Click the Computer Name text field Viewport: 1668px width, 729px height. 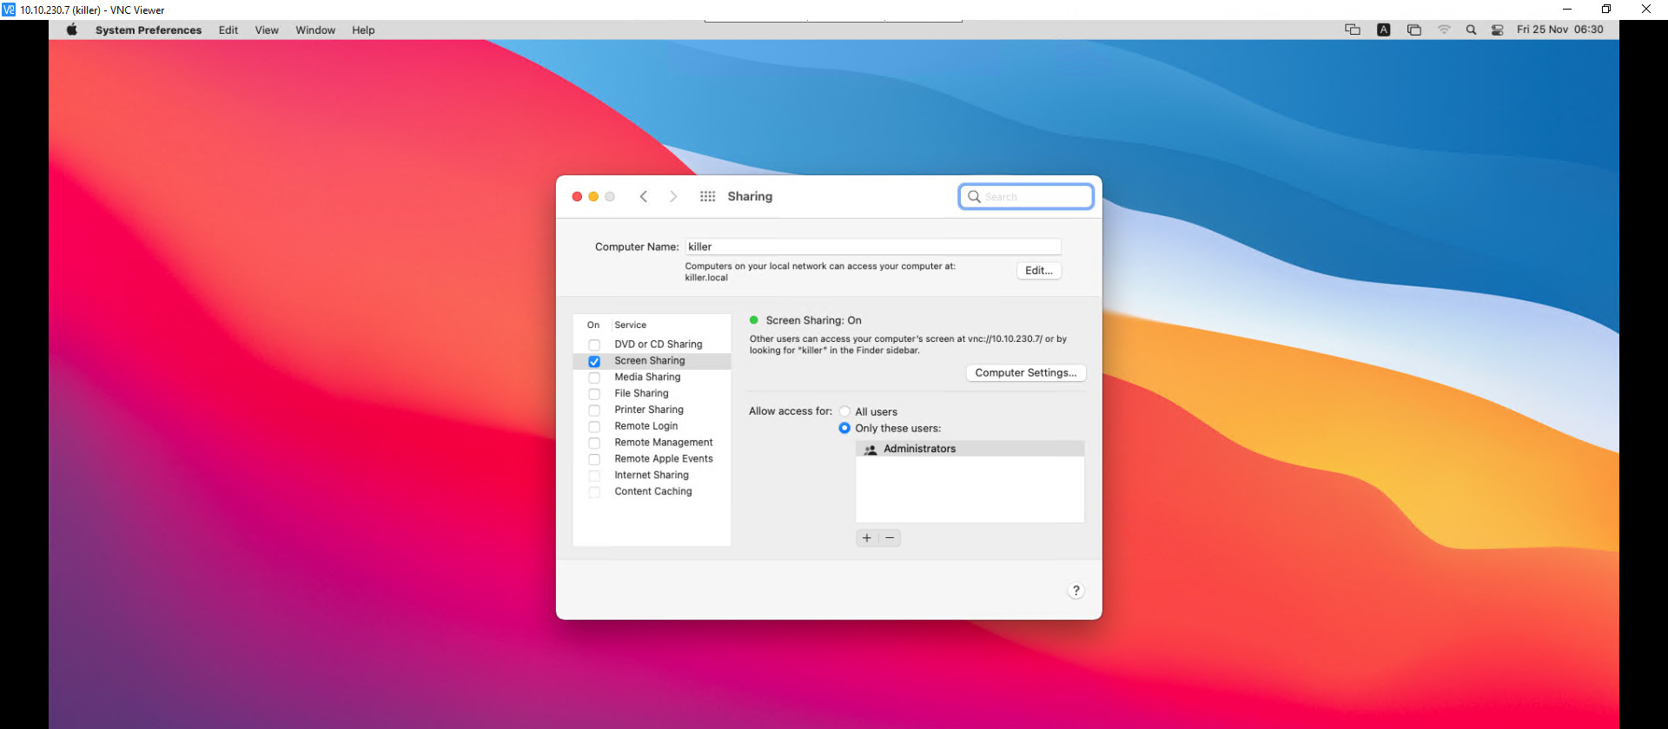pos(873,246)
